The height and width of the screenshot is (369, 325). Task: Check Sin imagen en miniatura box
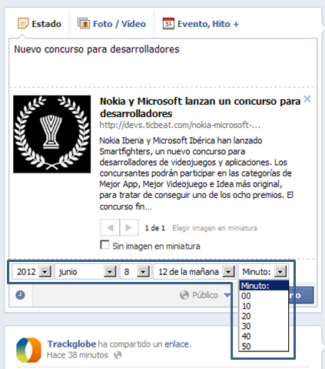[104, 245]
